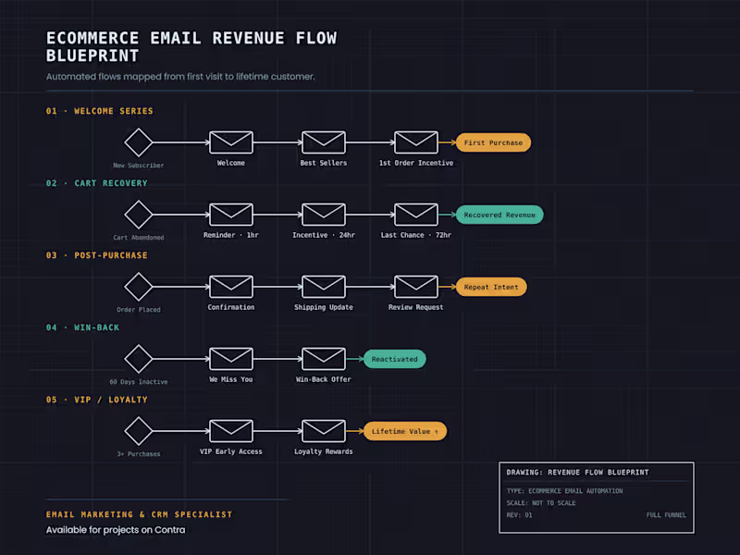Select the Best Sellers envelope icon
Viewport: 740px width, 555px height.
pyautogui.click(x=323, y=142)
